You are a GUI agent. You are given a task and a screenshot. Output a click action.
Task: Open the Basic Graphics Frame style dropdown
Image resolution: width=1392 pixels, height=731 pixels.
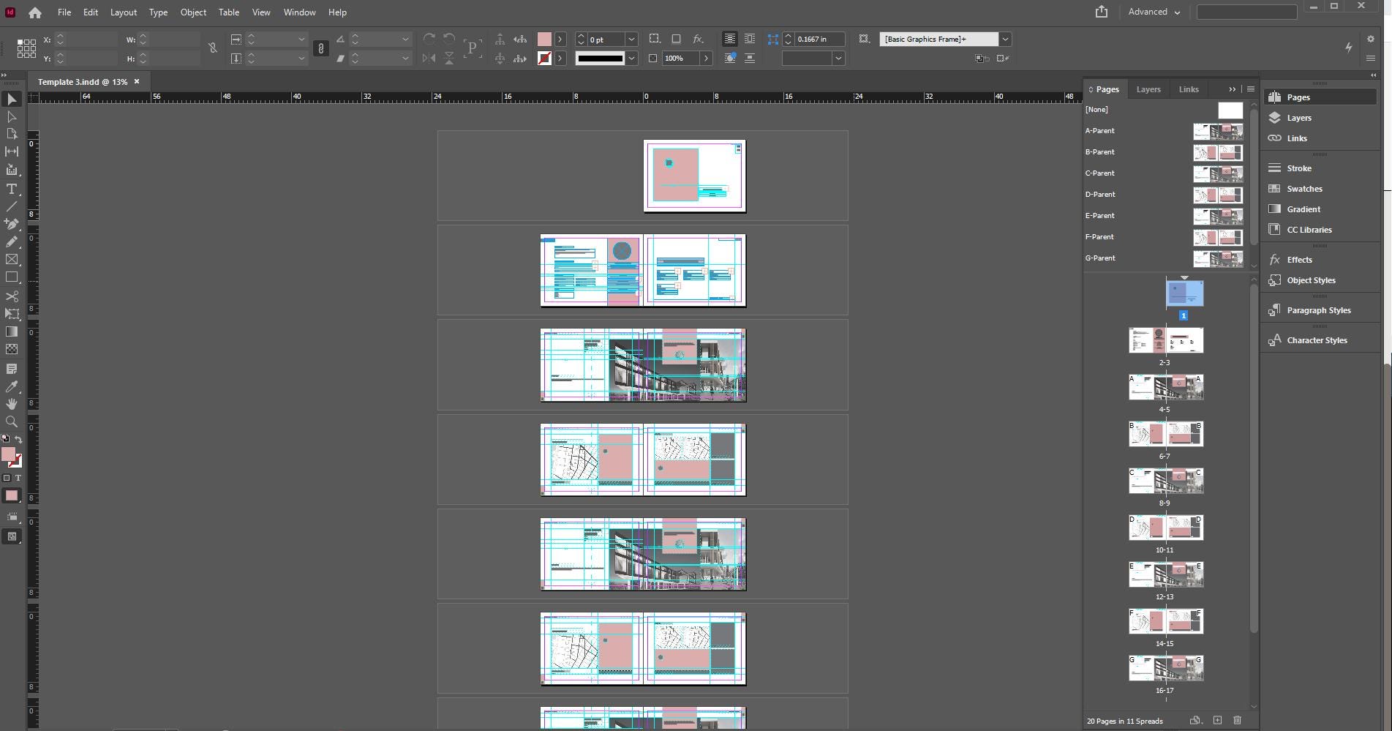coord(1005,40)
